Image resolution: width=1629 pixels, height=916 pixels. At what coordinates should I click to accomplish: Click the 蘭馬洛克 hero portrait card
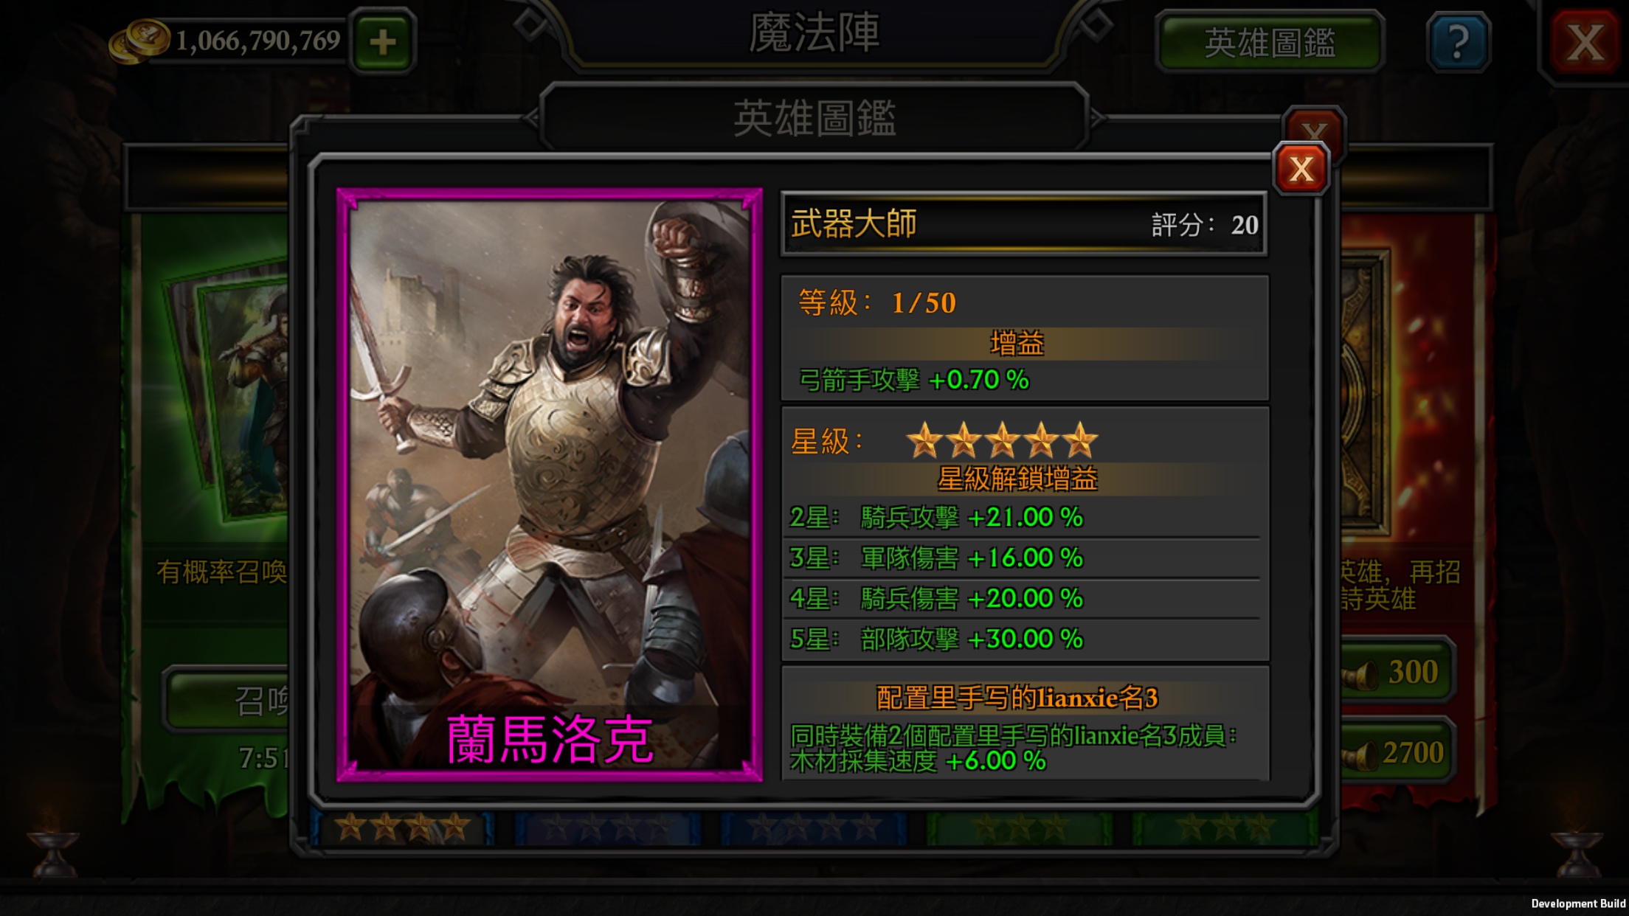(x=550, y=485)
